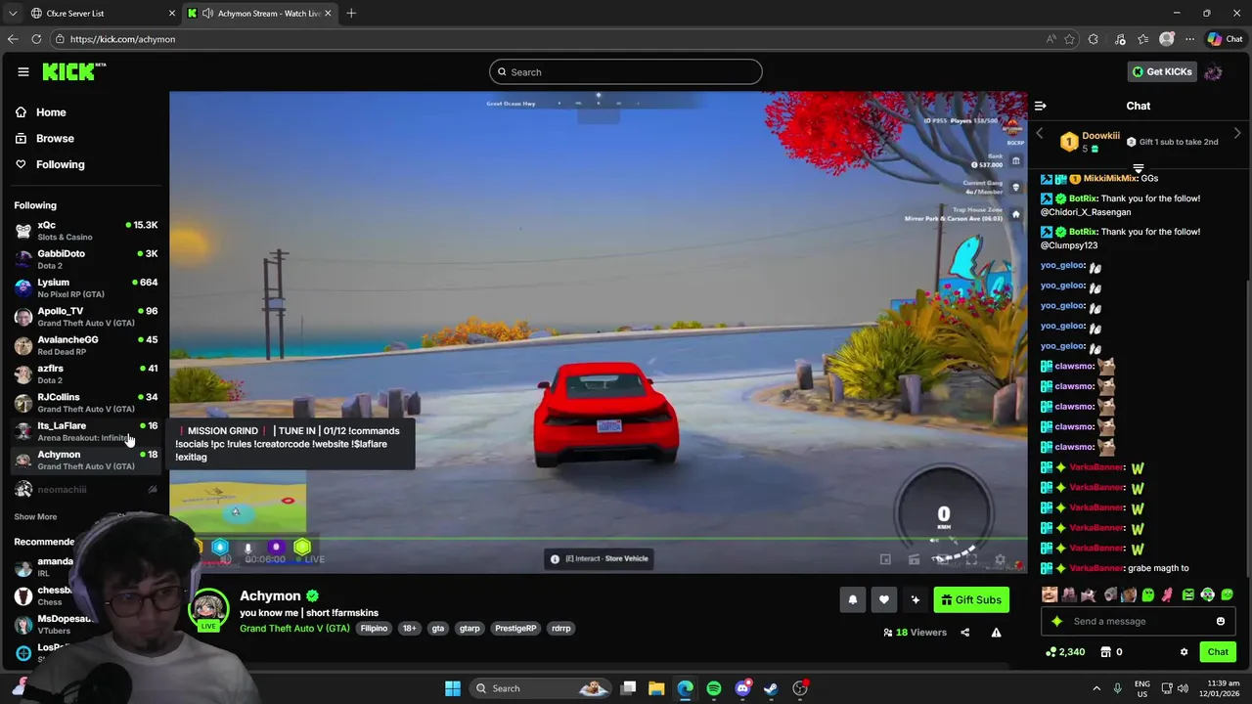This screenshot has height=704, width=1252.
Task: Click into Send a message field
Action: (x=1138, y=621)
